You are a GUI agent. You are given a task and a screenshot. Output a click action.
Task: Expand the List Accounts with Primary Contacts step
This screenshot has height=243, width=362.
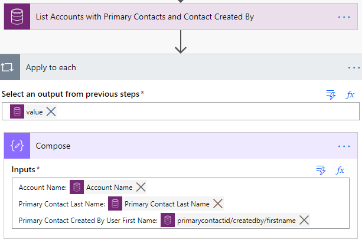(177, 17)
